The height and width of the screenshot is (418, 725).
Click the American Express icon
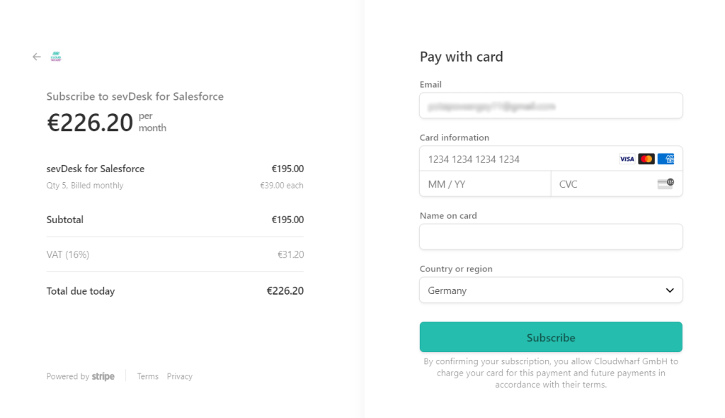pyautogui.click(x=666, y=159)
